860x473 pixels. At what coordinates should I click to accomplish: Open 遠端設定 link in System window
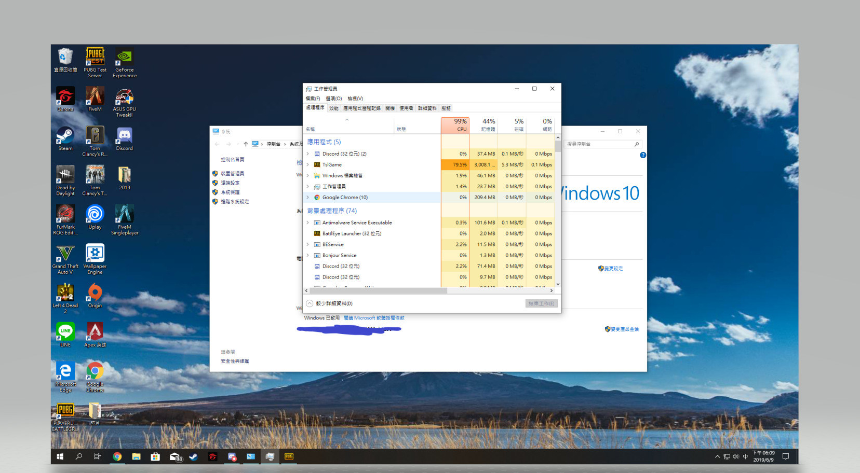[230, 183]
